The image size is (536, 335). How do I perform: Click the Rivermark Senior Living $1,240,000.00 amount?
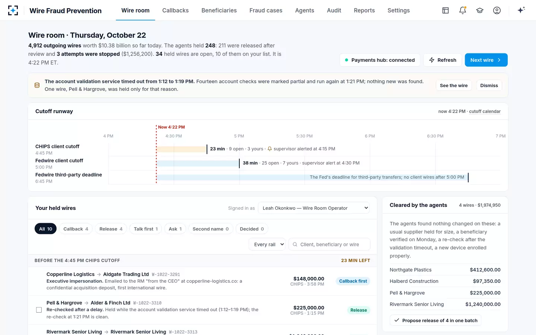pos(483,304)
